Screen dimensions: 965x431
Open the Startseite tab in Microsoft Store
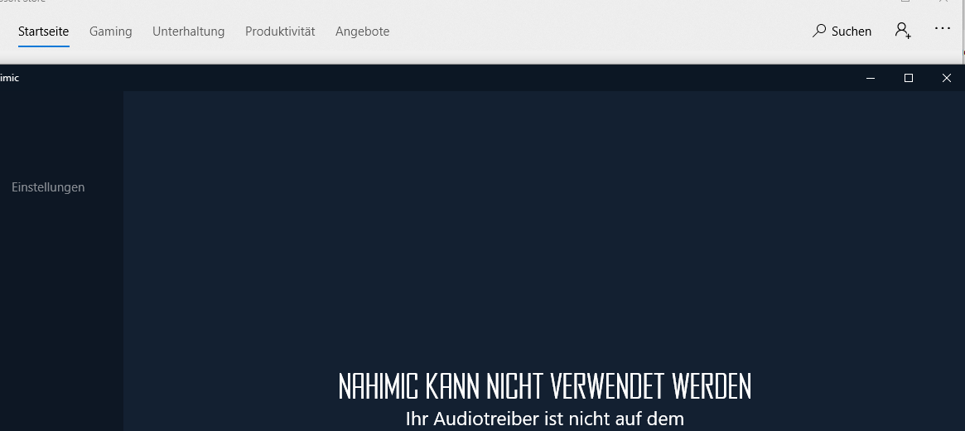pyautogui.click(x=43, y=31)
